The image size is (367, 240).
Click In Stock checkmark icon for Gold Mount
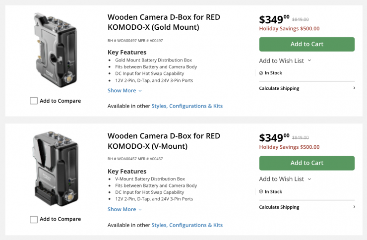coord(261,73)
